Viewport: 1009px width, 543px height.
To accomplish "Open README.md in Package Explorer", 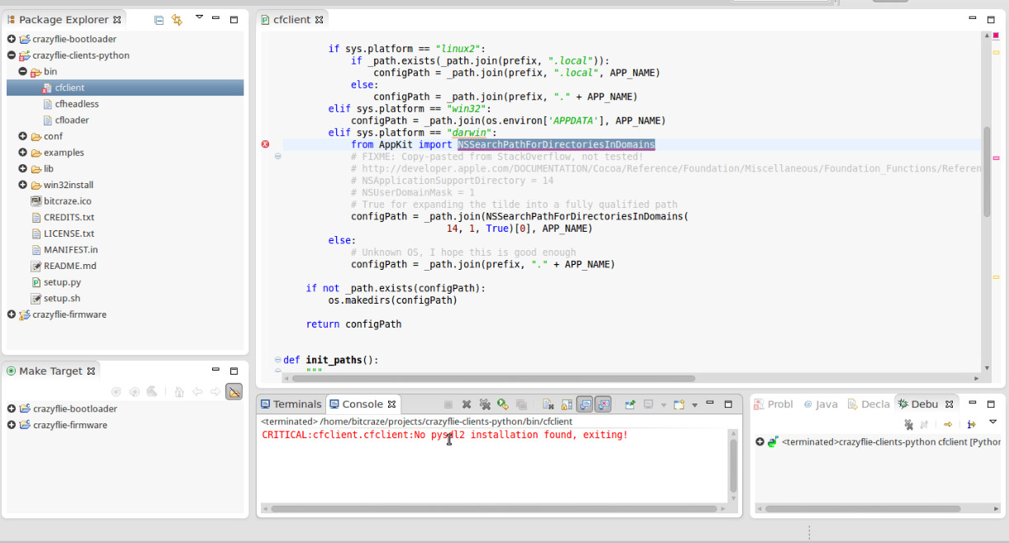I will pos(69,266).
